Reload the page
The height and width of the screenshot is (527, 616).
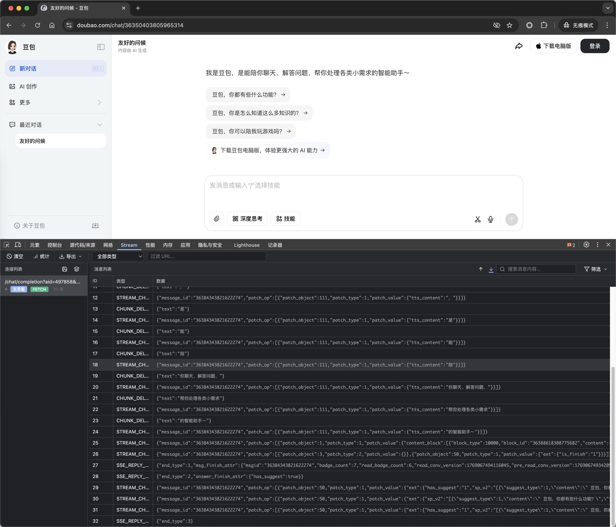37,25
